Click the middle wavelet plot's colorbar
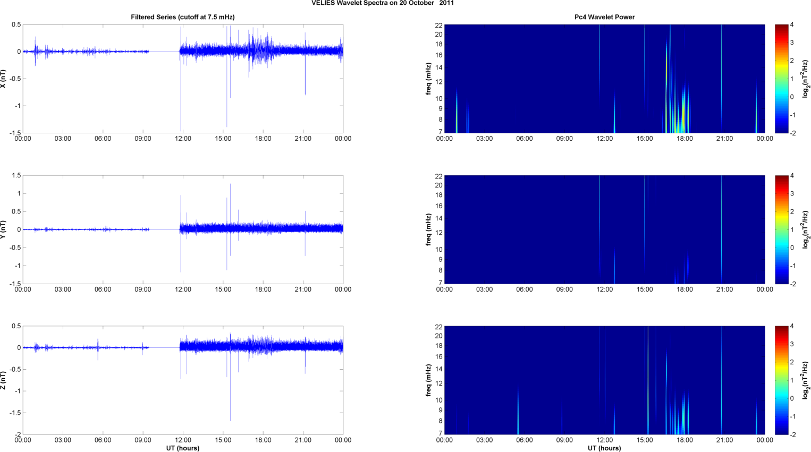The width and height of the screenshot is (811, 452). (781, 229)
